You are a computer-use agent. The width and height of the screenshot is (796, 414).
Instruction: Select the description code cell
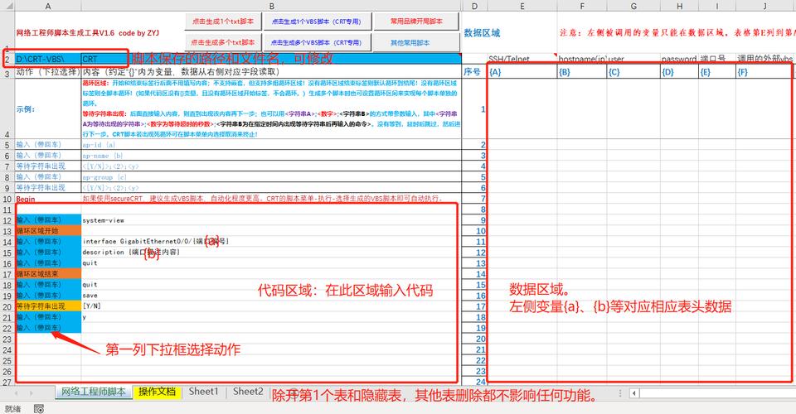click(x=271, y=253)
